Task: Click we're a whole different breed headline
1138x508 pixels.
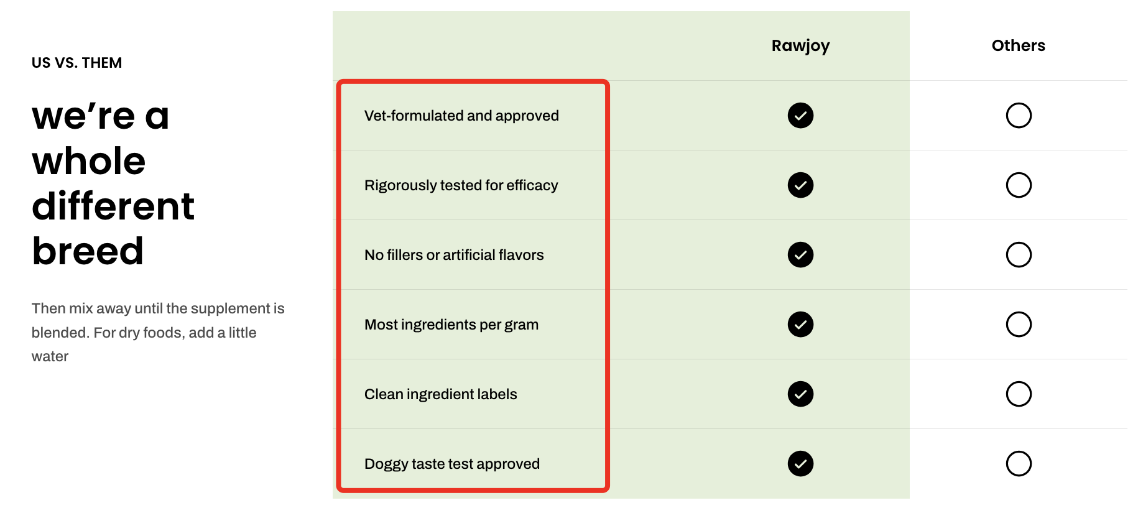Action: (x=113, y=183)
